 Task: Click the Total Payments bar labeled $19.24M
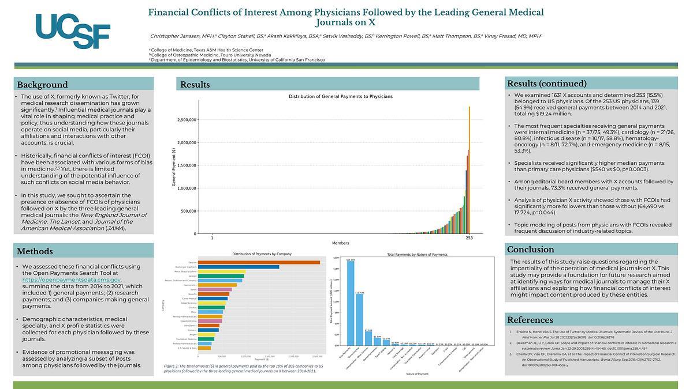(x=351, y=303)
